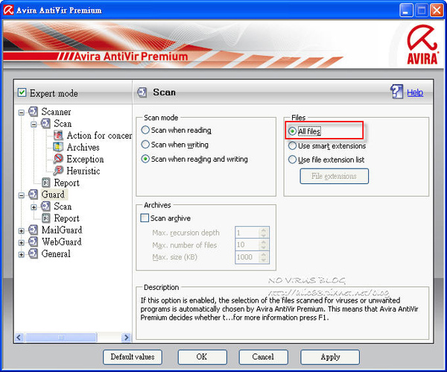Open Exception settings in the tree

click(x=85, y=159)
